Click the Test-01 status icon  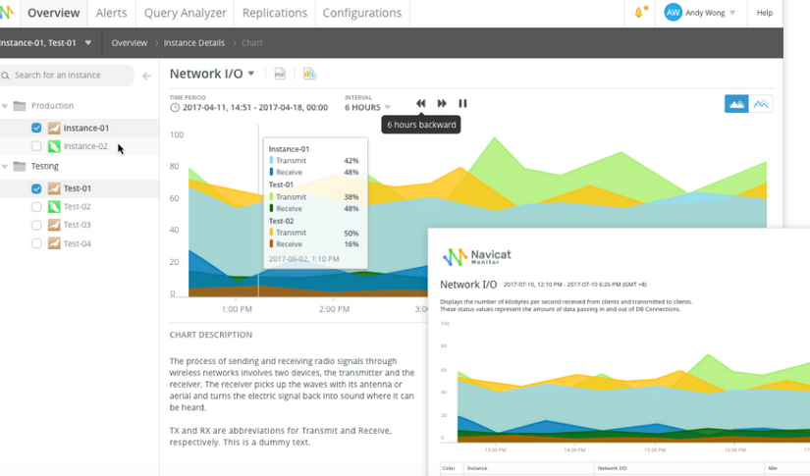(54, 188)
